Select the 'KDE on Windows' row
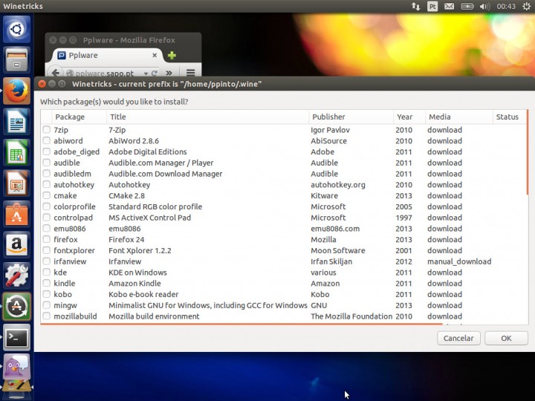Screen dimensions: 535x401 click(284, 272)
